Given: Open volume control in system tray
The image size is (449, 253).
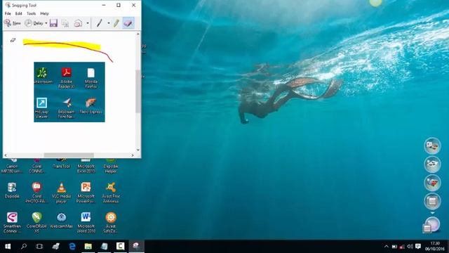Looking at the screenshot, I should click(x=410, y=247).
